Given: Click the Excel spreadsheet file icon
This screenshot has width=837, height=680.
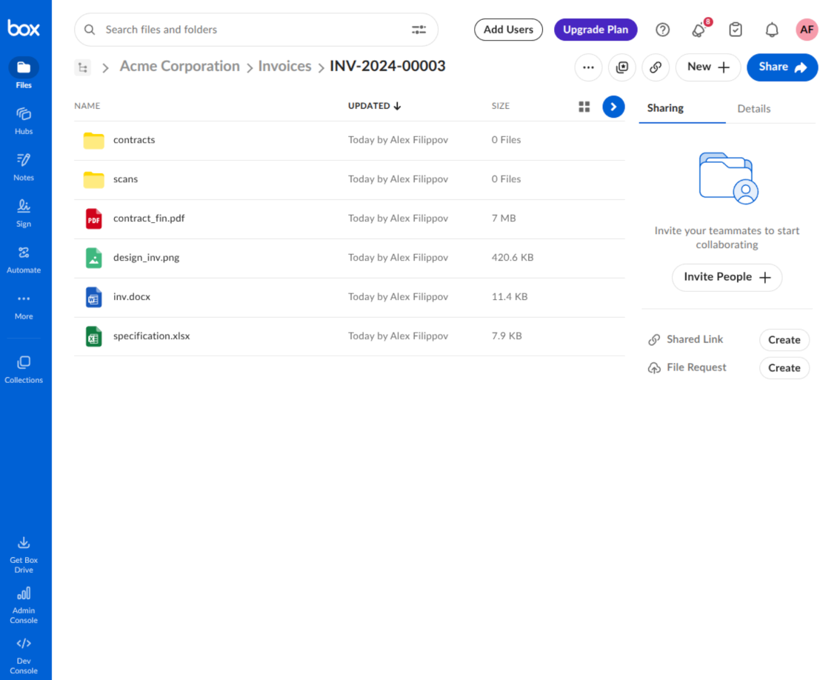Looking at the screenshot, I should coord(93,336).
